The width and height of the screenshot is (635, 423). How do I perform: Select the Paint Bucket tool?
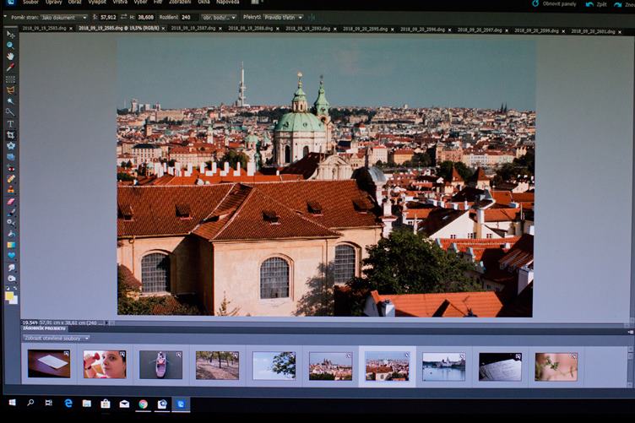pos(10,234)
